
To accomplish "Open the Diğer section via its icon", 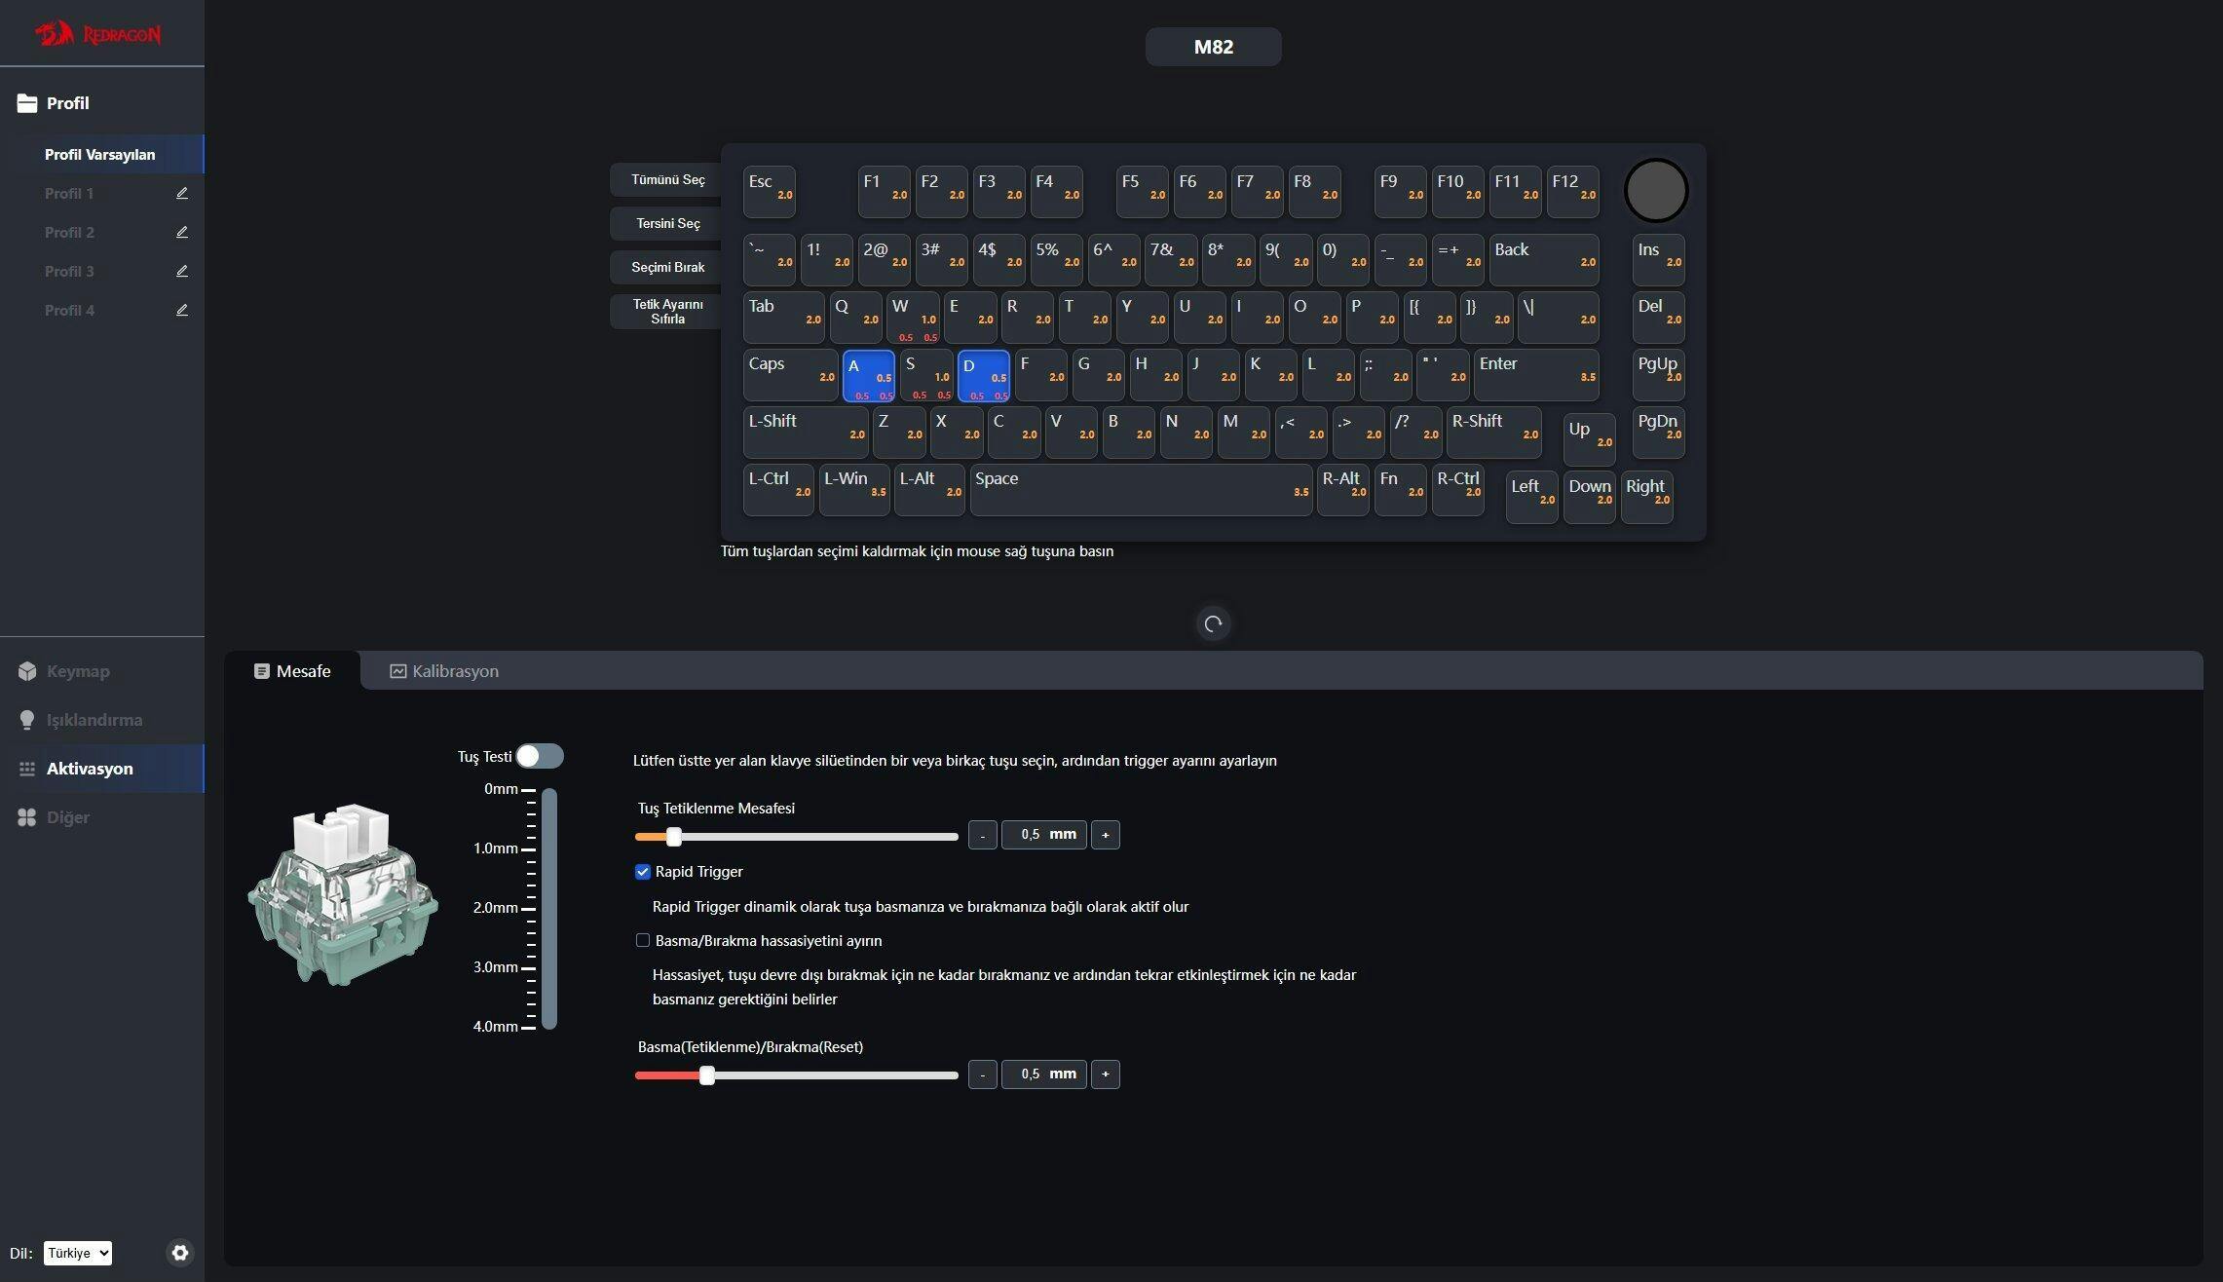I will [27, 817].
